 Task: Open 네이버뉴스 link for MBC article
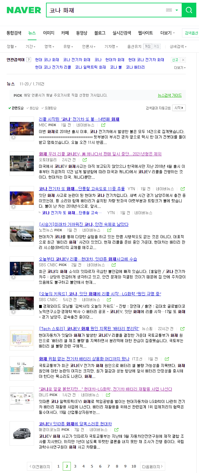[85, 125]
